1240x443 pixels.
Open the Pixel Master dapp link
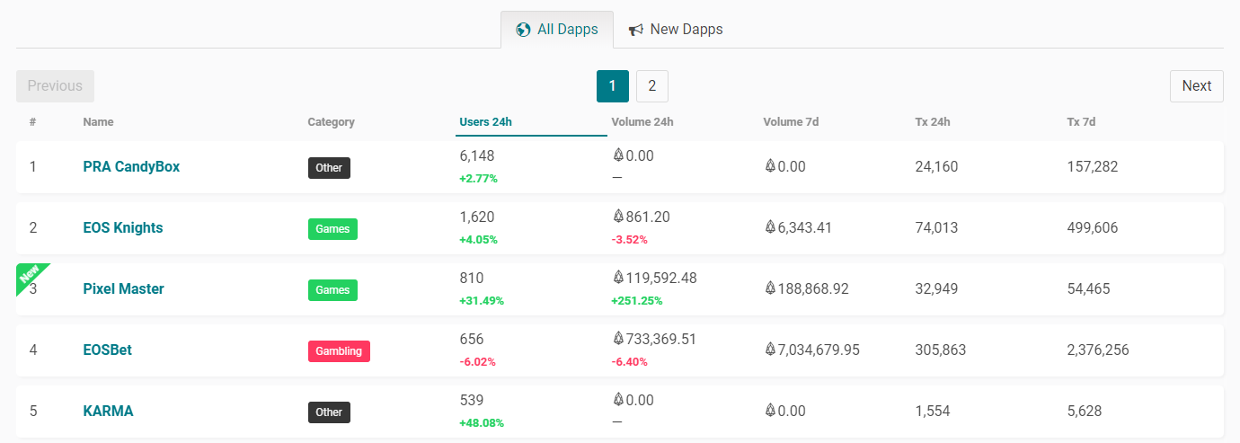click(x=123, y=289)
